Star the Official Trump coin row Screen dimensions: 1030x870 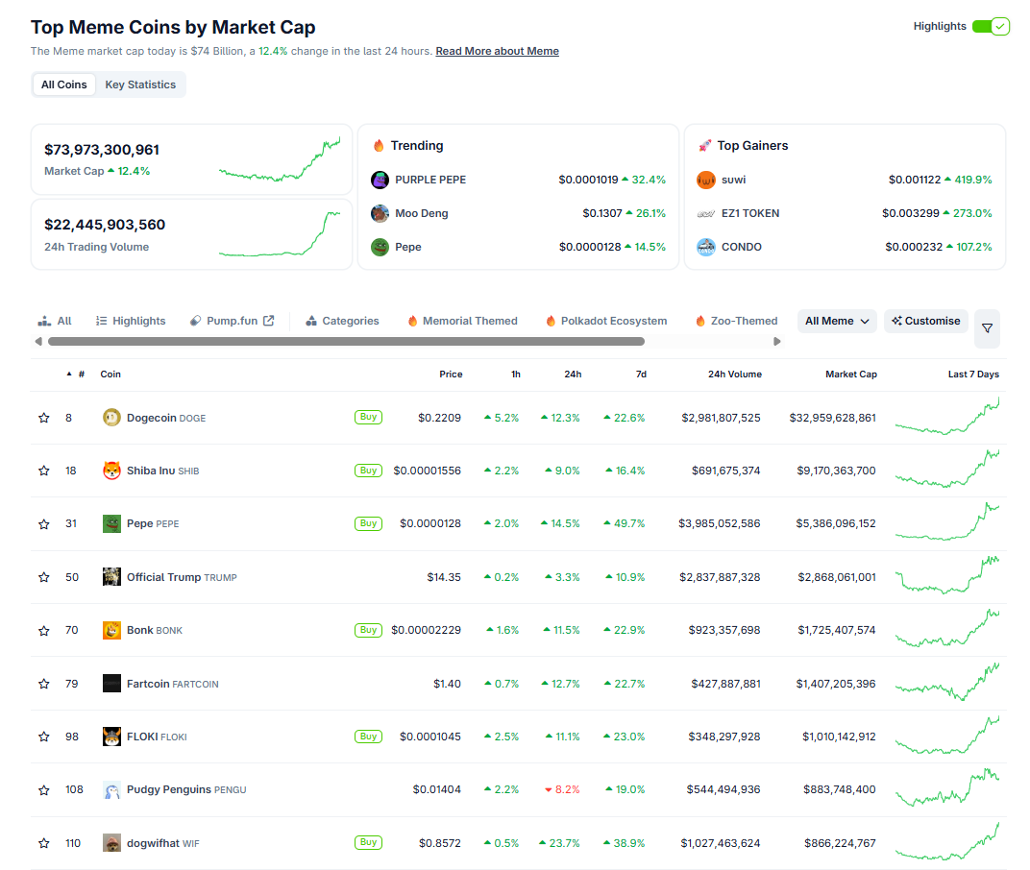pos(44,577)
